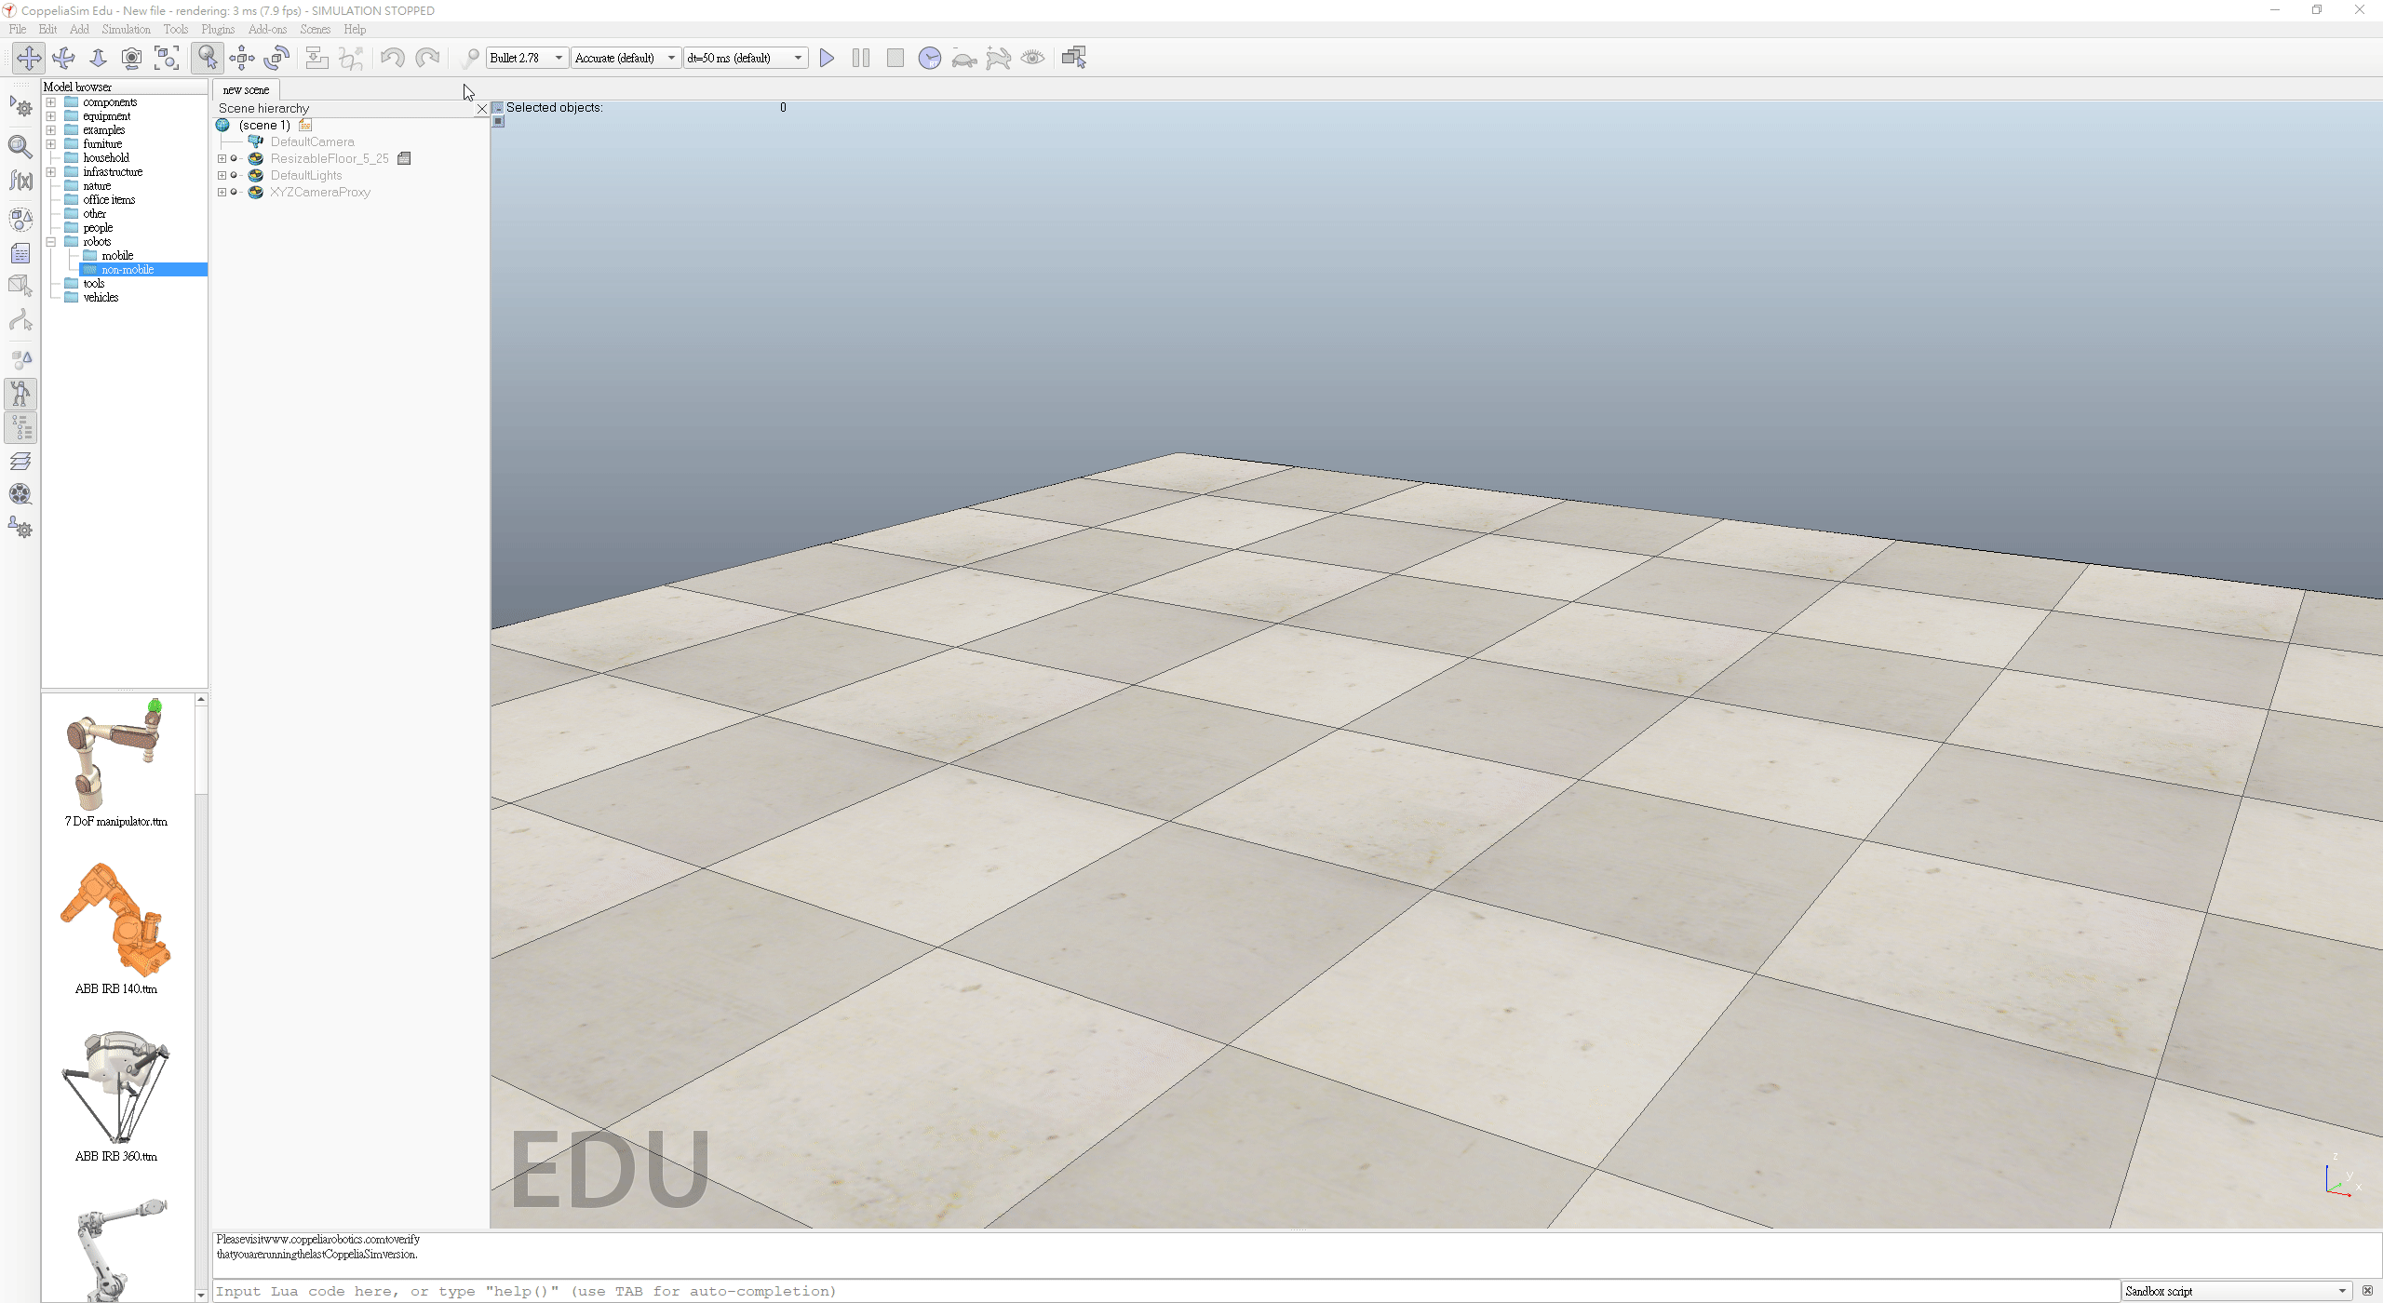Screen dimensions: 2383x1303
Task: Open the scripts page icon in sidebar
Action: coord(20,253)
